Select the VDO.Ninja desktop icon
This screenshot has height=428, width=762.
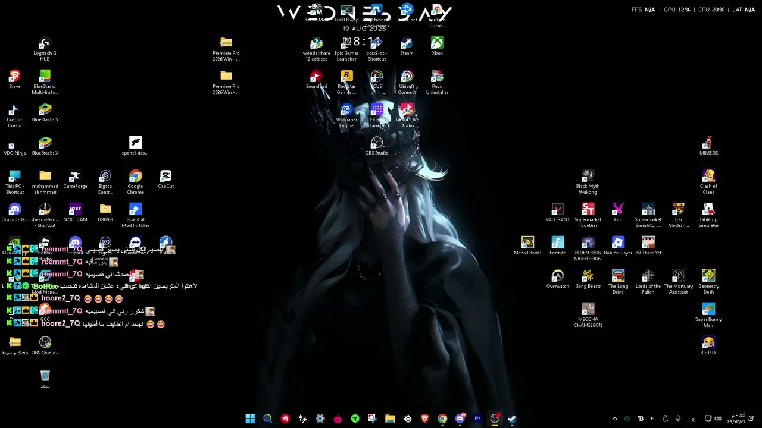click(x=15, y=144)
